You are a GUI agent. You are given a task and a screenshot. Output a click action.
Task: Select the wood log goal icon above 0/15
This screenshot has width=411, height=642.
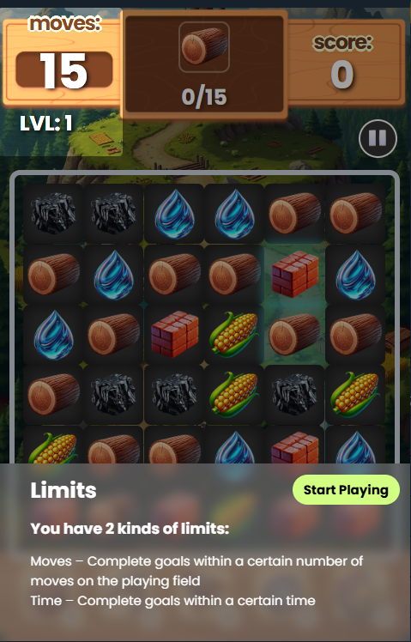point(204,47)
